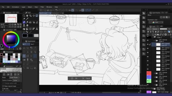Hide Layer 25 visibility eye

point(148,49)
